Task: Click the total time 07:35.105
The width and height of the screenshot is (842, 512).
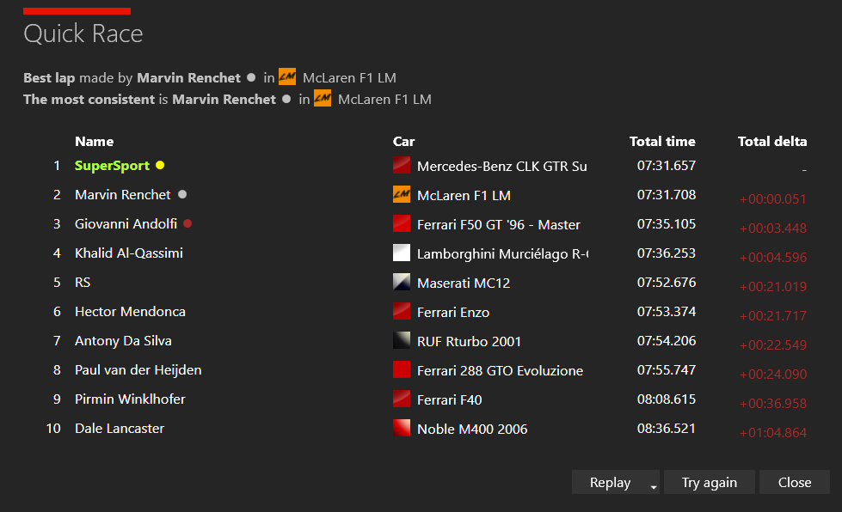Action: pos(667,224)
